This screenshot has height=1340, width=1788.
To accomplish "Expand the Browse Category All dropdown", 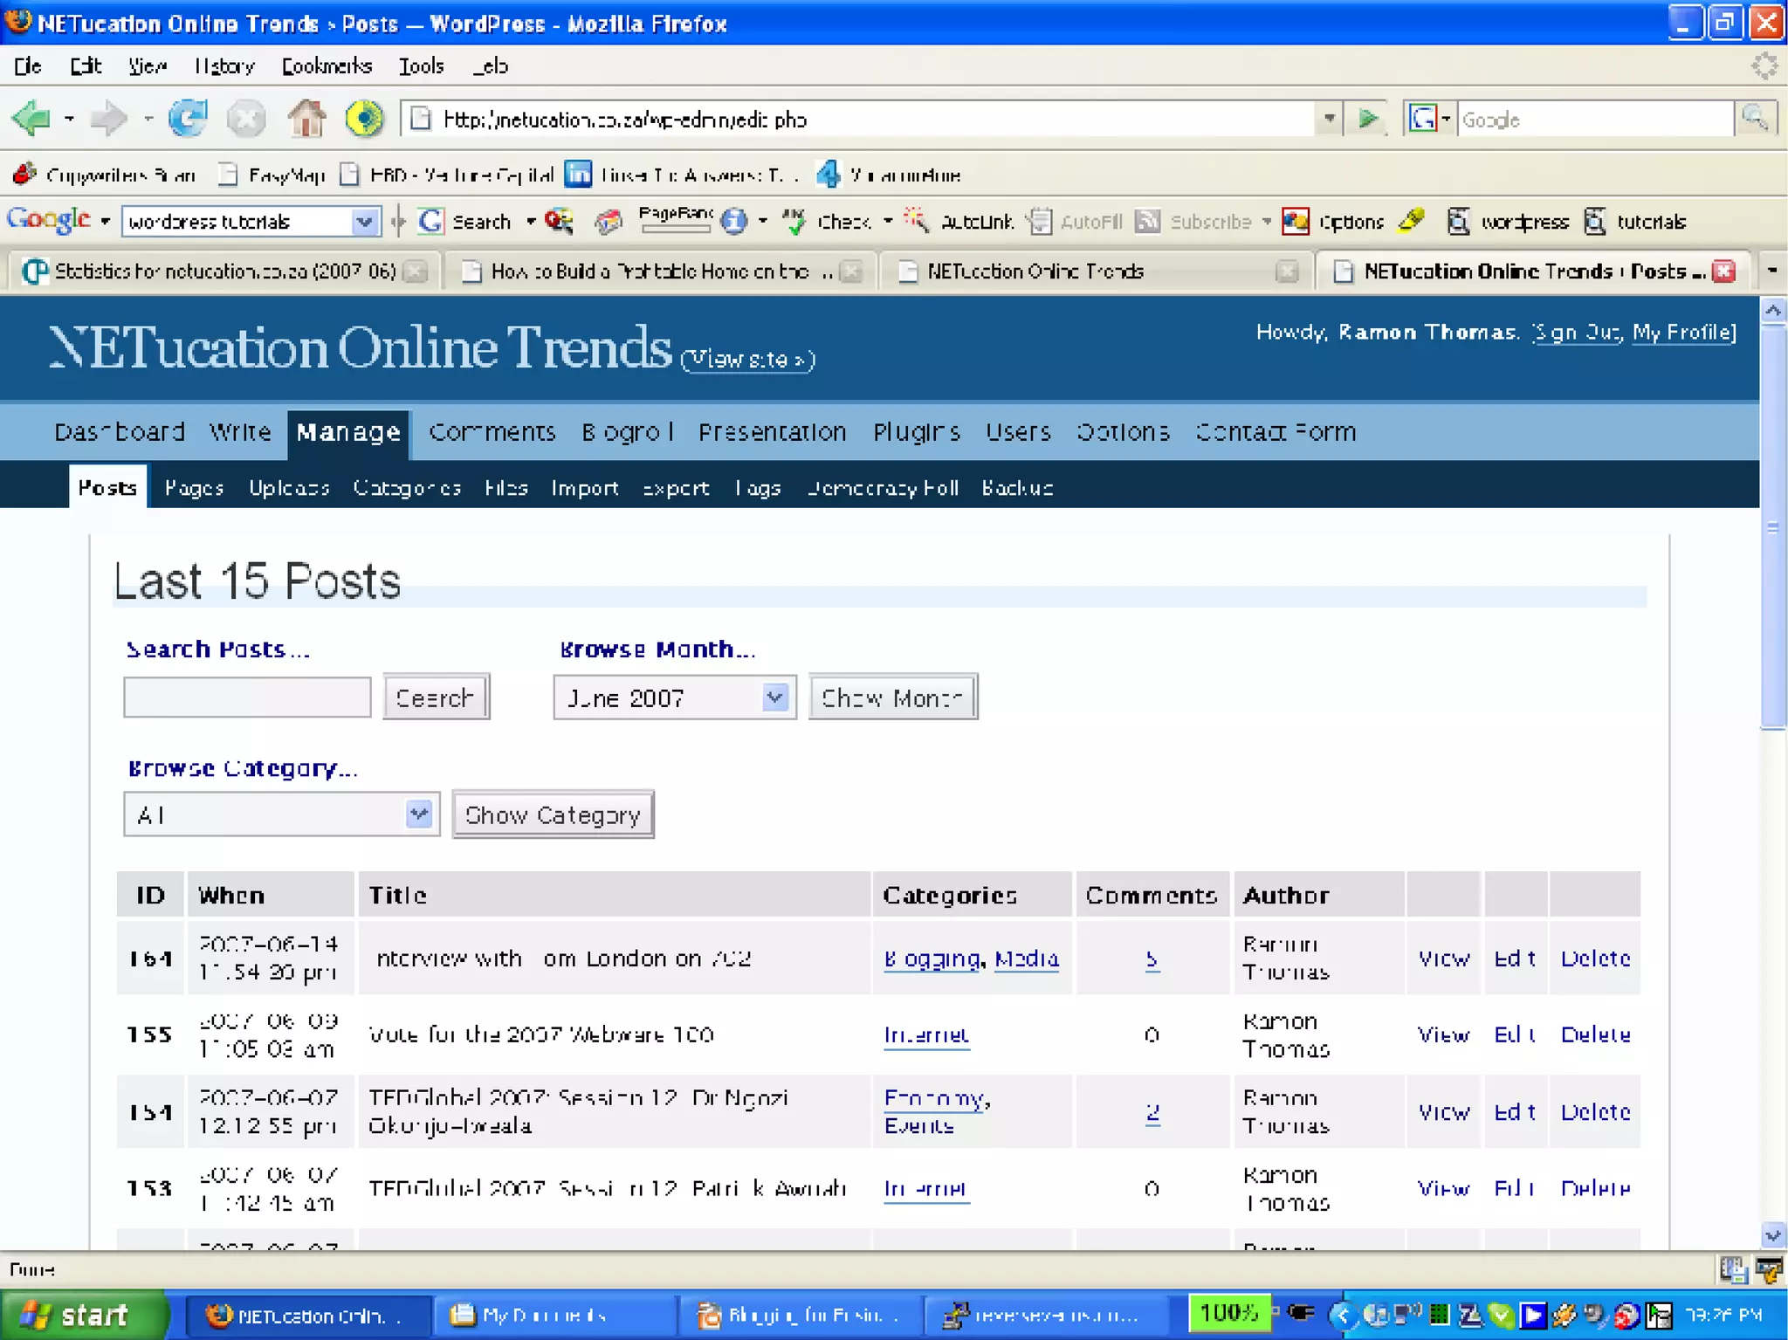I will pos(419,814).
